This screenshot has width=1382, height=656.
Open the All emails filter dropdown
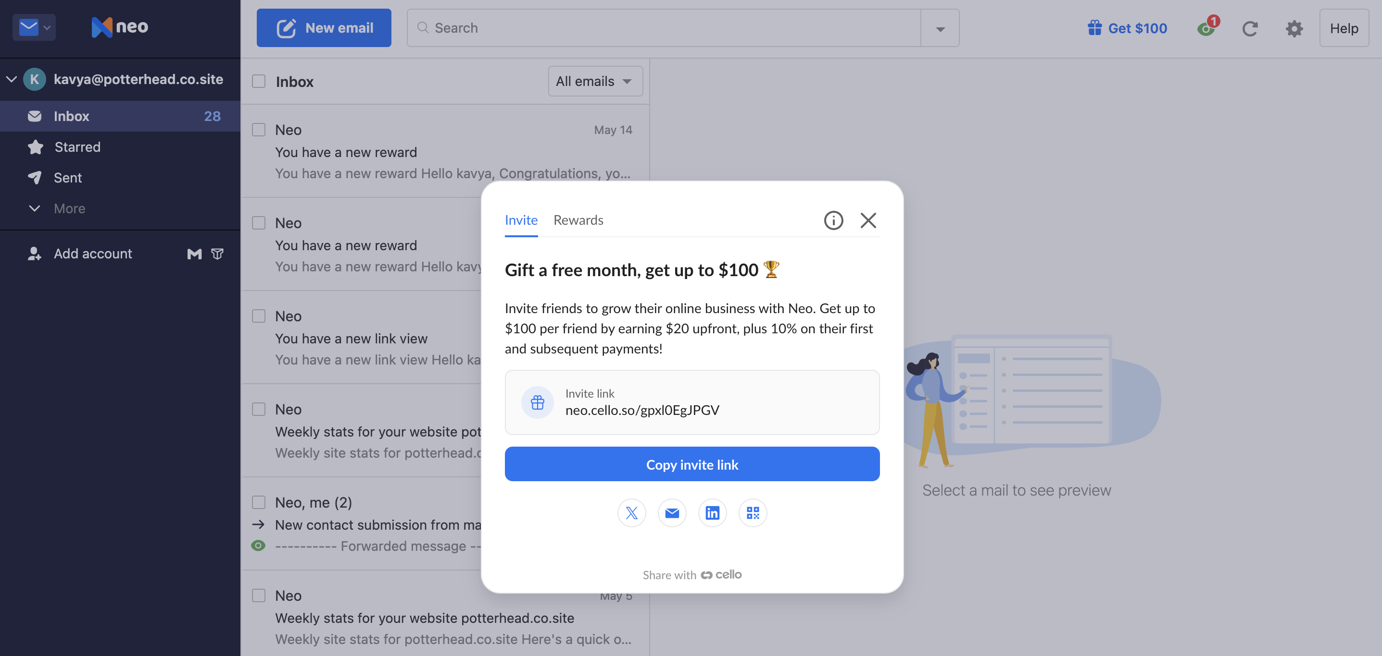pyautogui.click(x=594, y=82)
